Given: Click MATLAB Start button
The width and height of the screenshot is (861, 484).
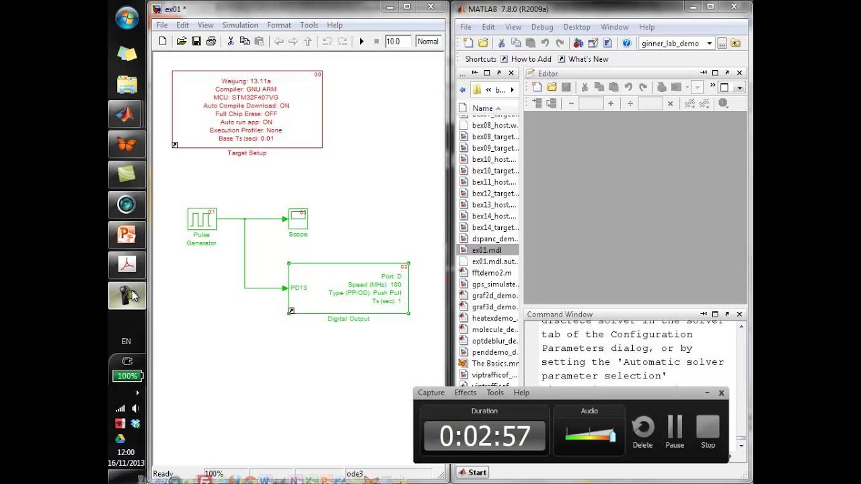Looking at the screenshot, I should [472, 473].
